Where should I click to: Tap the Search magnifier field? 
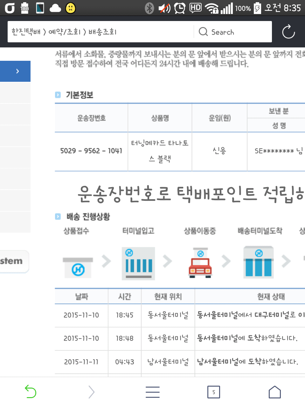pos(233,32)
